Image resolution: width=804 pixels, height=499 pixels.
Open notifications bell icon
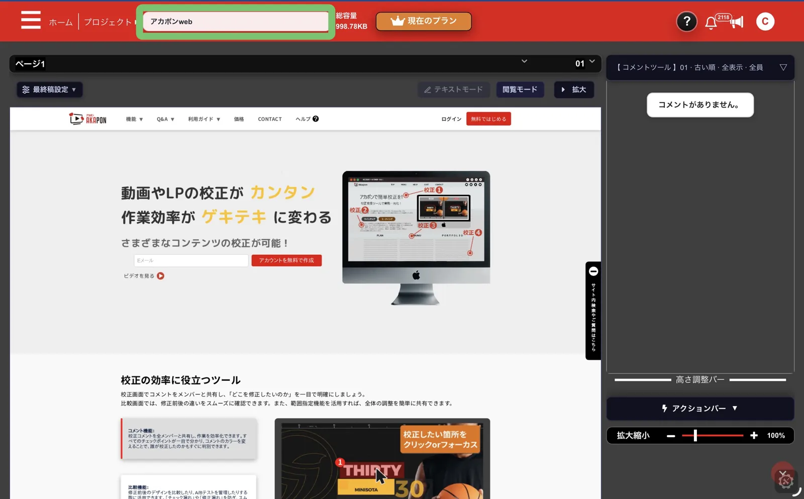(711, 23)
